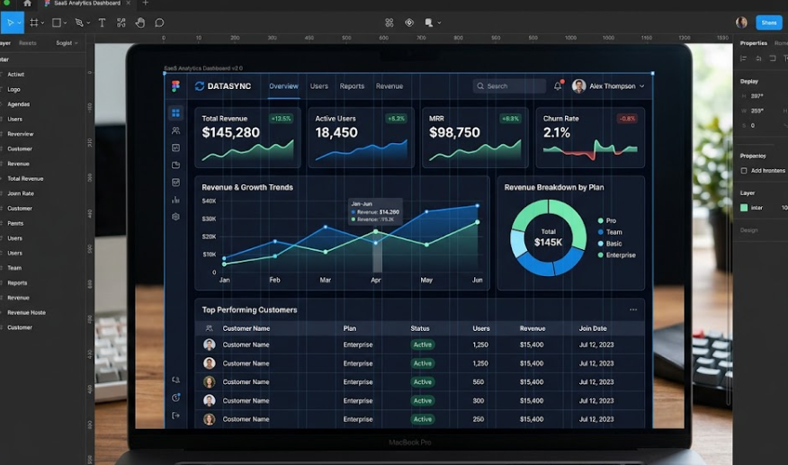This screenshot has width=788, height=465.
Task: Click the Pro legend dot in Revenue Breakdown
Action: pos(601,220)
